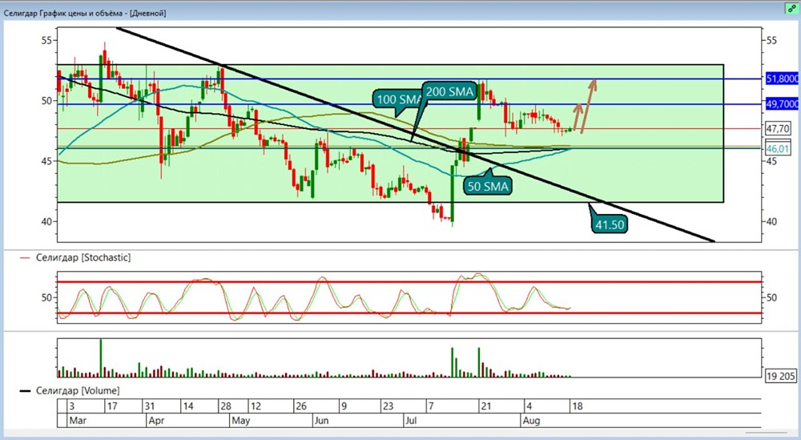Select the 100 SMA callout label
Viewport: 801px width, 440px height.
tap(397, 99)
